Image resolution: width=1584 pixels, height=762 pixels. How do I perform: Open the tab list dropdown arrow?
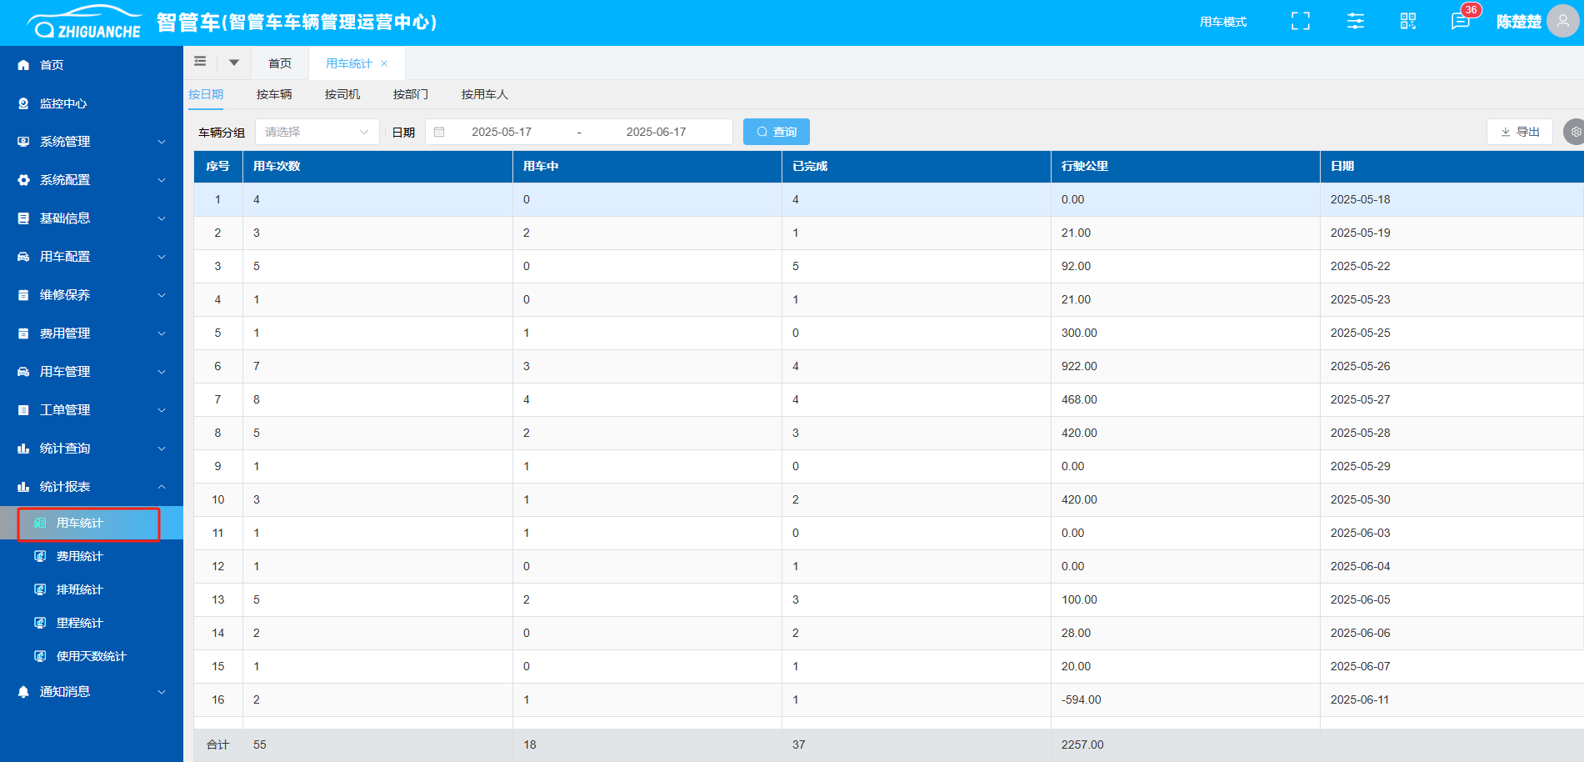pos(234,63)
